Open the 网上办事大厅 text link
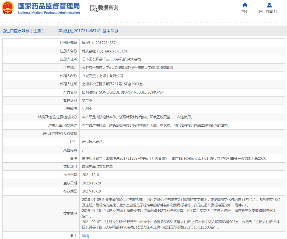This screenshot has width=287, height=239. pos(269,12)
